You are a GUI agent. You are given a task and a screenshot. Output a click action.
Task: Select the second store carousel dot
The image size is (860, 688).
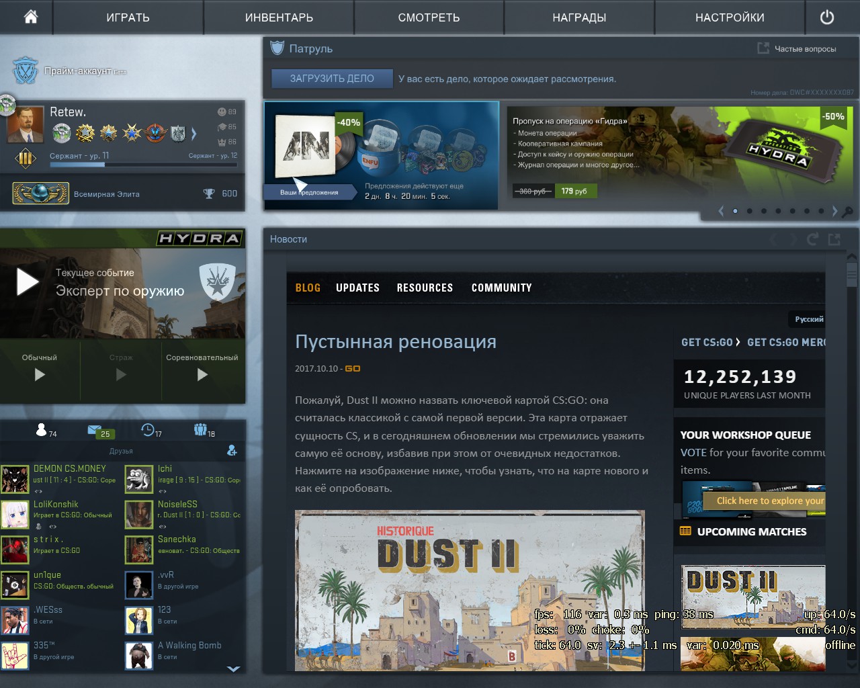pyautogui.click(x=749, y=211)
